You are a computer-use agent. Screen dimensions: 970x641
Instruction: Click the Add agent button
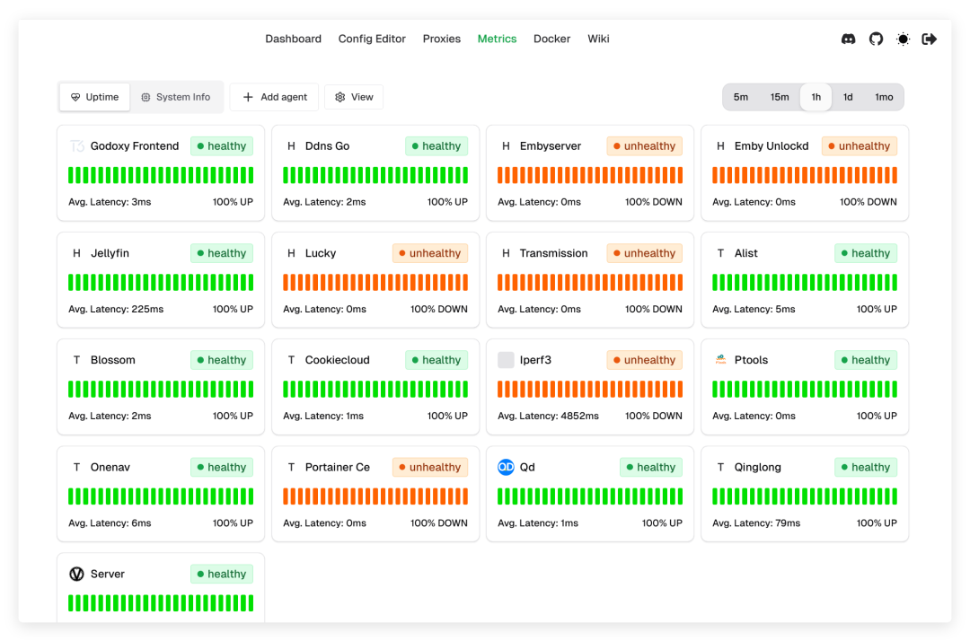[x=274, y=97]
